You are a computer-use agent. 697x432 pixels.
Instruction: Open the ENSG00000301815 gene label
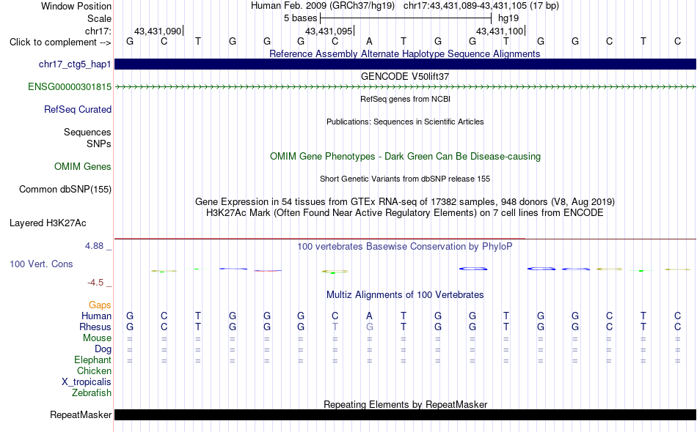(x=70, y=87)
